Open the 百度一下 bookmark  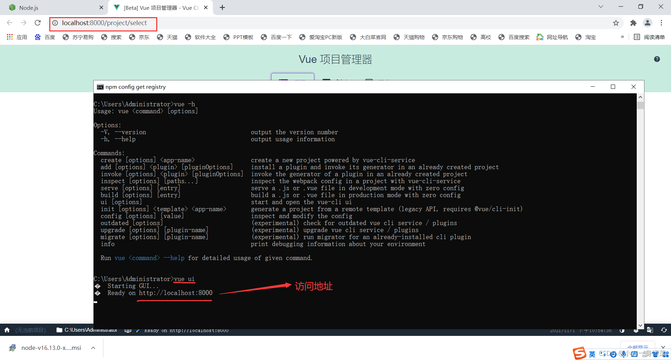click(276, 37)
